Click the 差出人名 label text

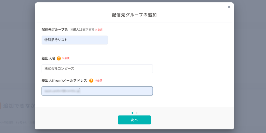[48, 58]
